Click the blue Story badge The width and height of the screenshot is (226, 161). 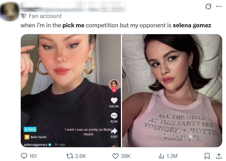pyautogui.click(x=29, y=129)
